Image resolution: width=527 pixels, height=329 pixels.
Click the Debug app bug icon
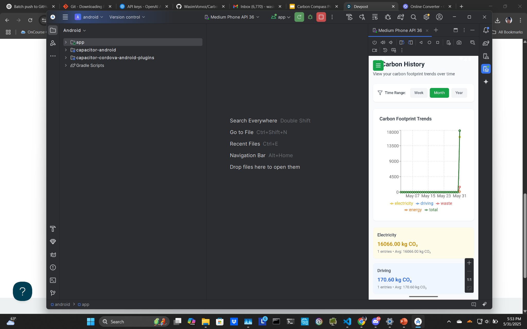[310, 17]
